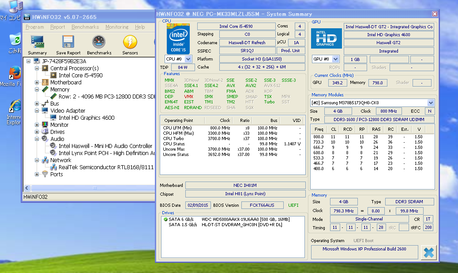The height and width of the screenshot is (273, 458).
Task: Collapse the JP-7428F59B2E3A root node
Action: click(x=28, y=61)
